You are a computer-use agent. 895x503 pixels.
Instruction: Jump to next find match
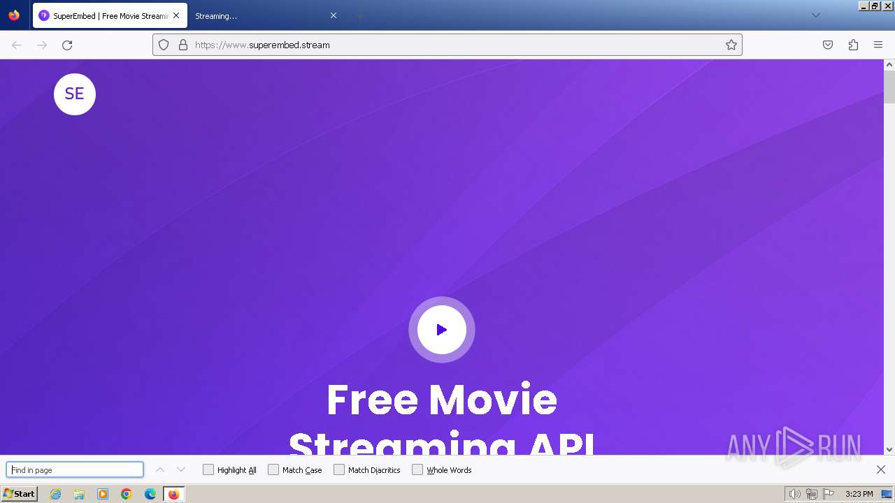click(181, 470)
